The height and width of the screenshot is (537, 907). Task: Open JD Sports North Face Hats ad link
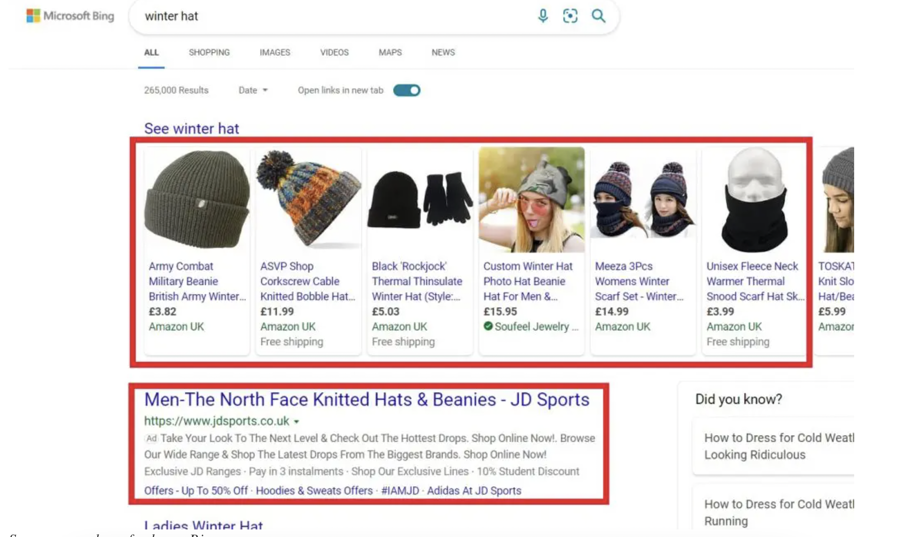coord(366,400)
